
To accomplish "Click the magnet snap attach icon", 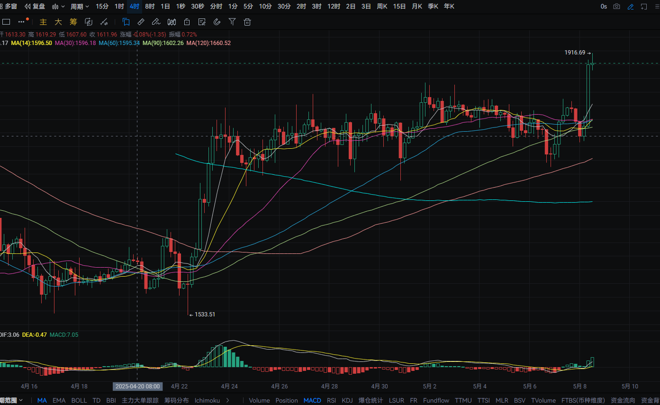I will [x=217, y=22].
